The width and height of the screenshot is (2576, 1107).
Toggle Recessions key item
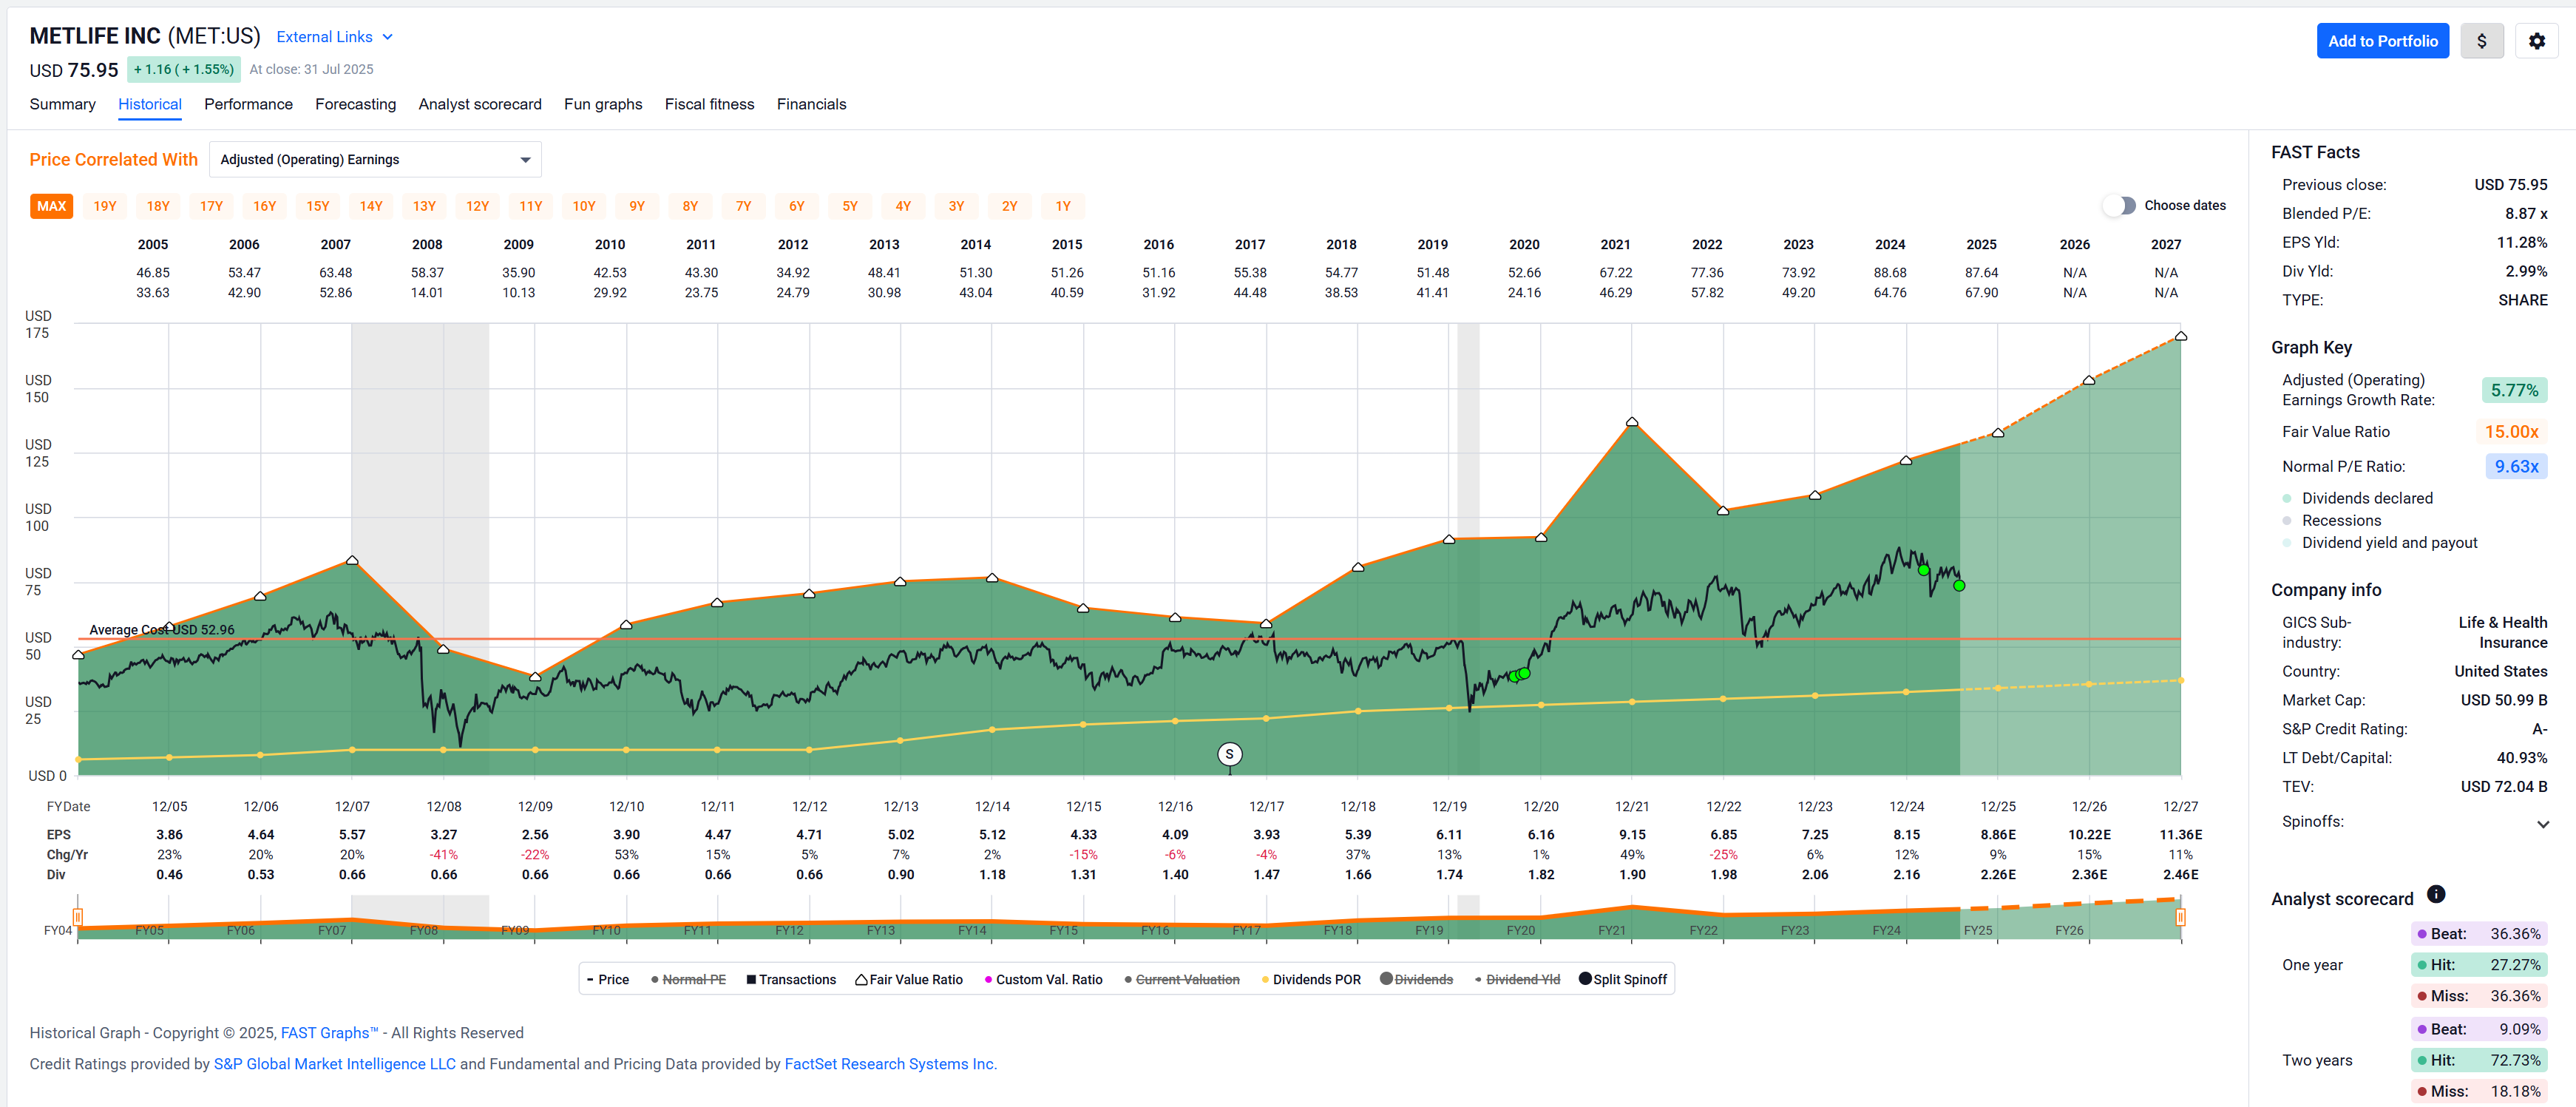pyautogui.click(x=2331, y=520)
